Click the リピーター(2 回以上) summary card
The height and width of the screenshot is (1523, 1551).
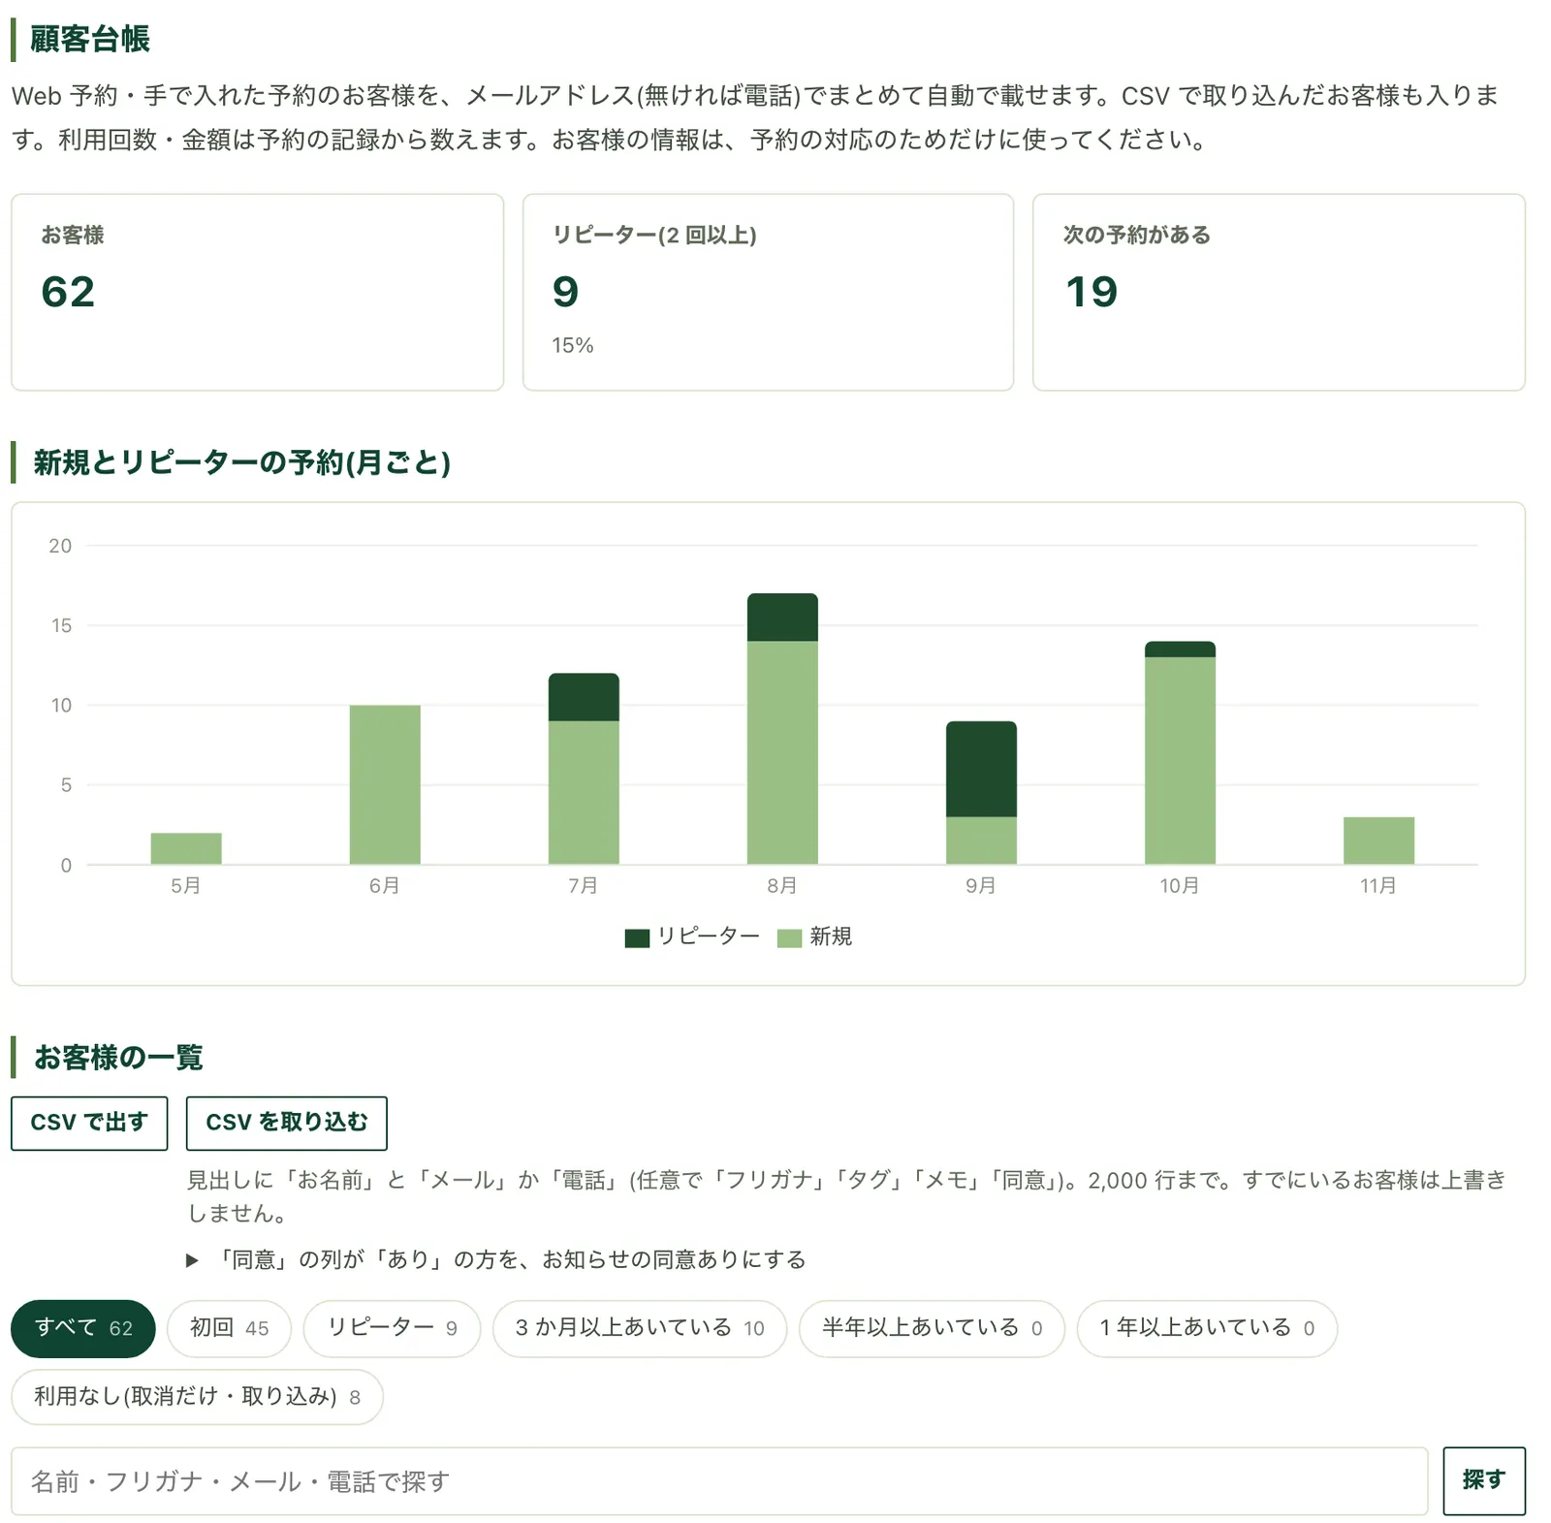point(768,292)
